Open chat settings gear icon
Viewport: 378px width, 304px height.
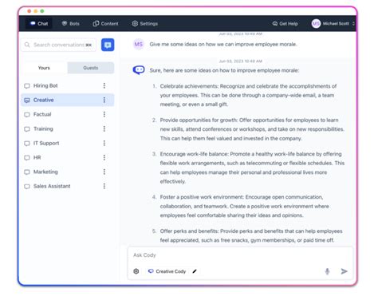[136, 271]
